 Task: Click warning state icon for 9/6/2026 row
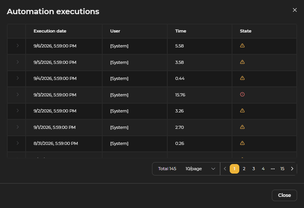[242, 45]
